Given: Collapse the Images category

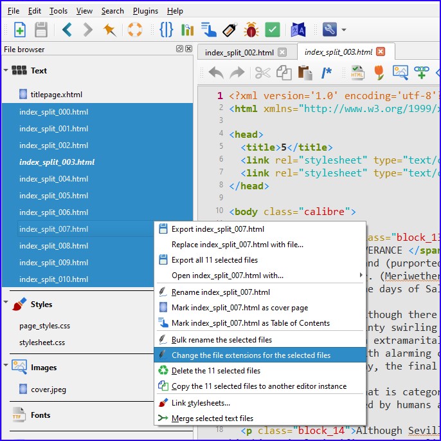Looking at the screenshot, I should 6,366.
